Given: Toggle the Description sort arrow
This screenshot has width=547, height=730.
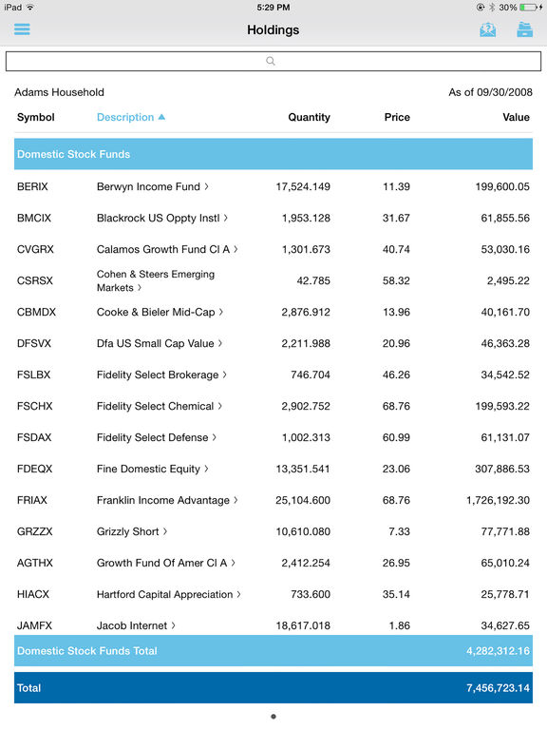Looking at the screenshot, I should tap(161, 117).
